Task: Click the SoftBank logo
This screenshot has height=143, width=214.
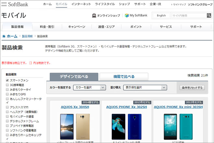Action: [x=15, y=4]
